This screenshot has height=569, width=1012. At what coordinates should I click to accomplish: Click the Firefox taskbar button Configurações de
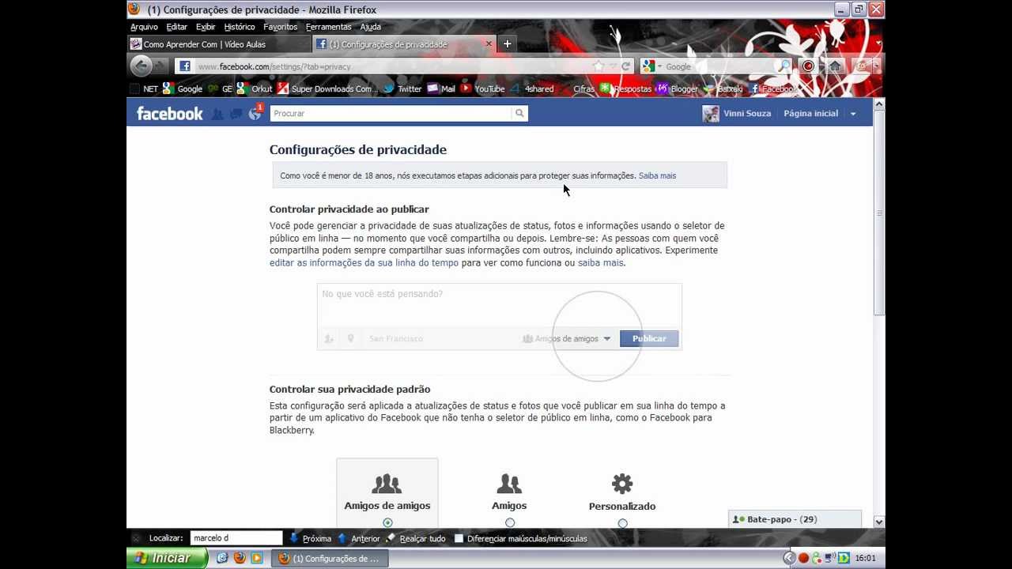point(330,559)
